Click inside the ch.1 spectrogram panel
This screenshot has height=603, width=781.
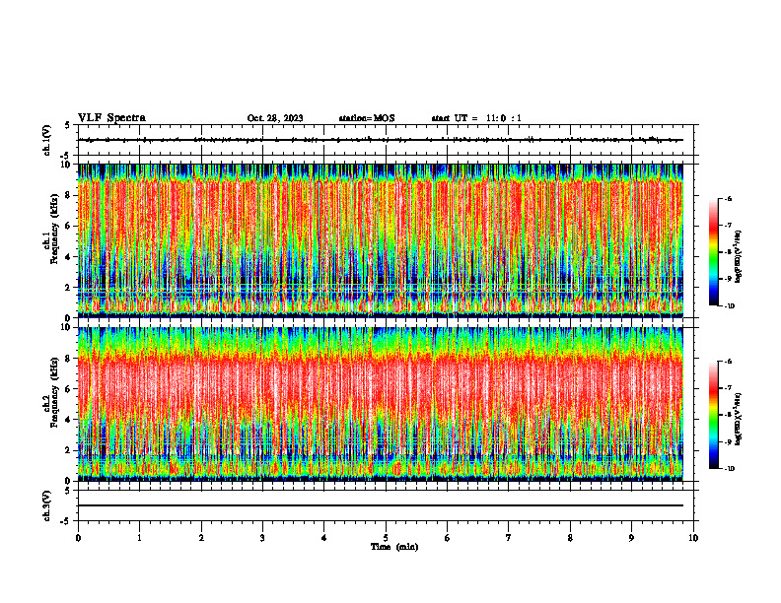tap(381, 240)
